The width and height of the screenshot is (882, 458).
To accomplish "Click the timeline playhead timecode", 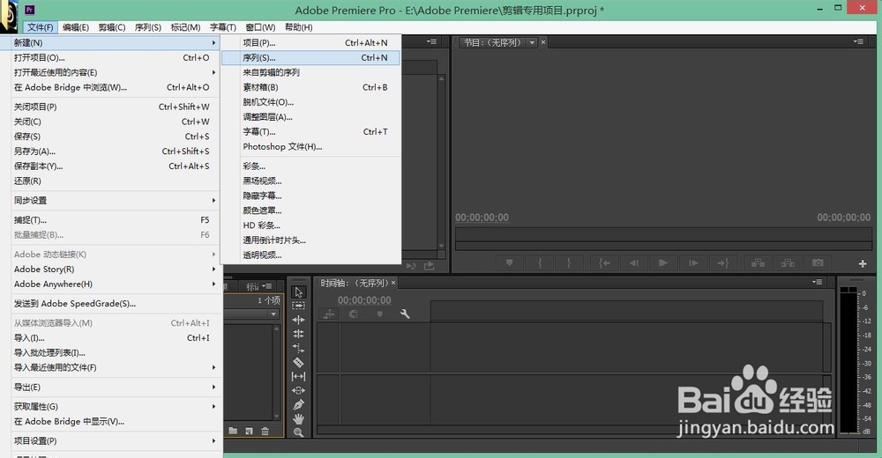I will (x=364, y=300).
